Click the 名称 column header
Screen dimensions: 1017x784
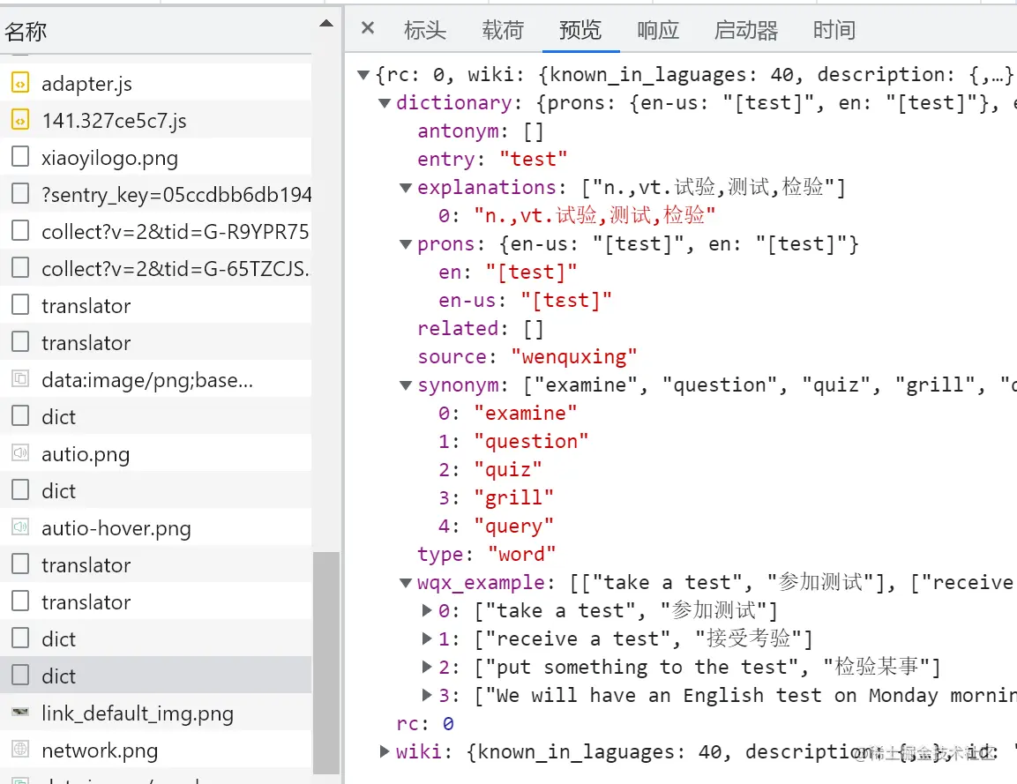(155, 31)
